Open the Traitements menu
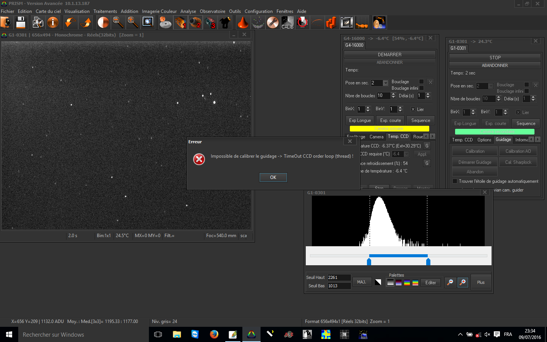 tap(105, 11)
